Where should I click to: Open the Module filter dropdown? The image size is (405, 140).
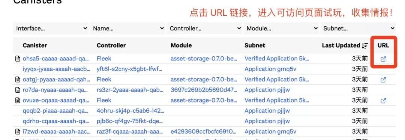282,29
